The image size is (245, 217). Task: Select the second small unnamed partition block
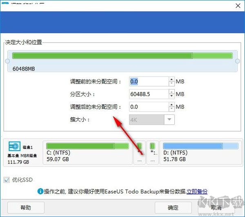(x=152, y=152)
